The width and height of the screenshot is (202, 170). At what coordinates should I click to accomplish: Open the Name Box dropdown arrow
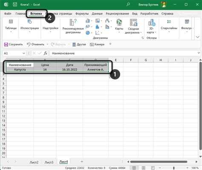[x=24, y=53]
